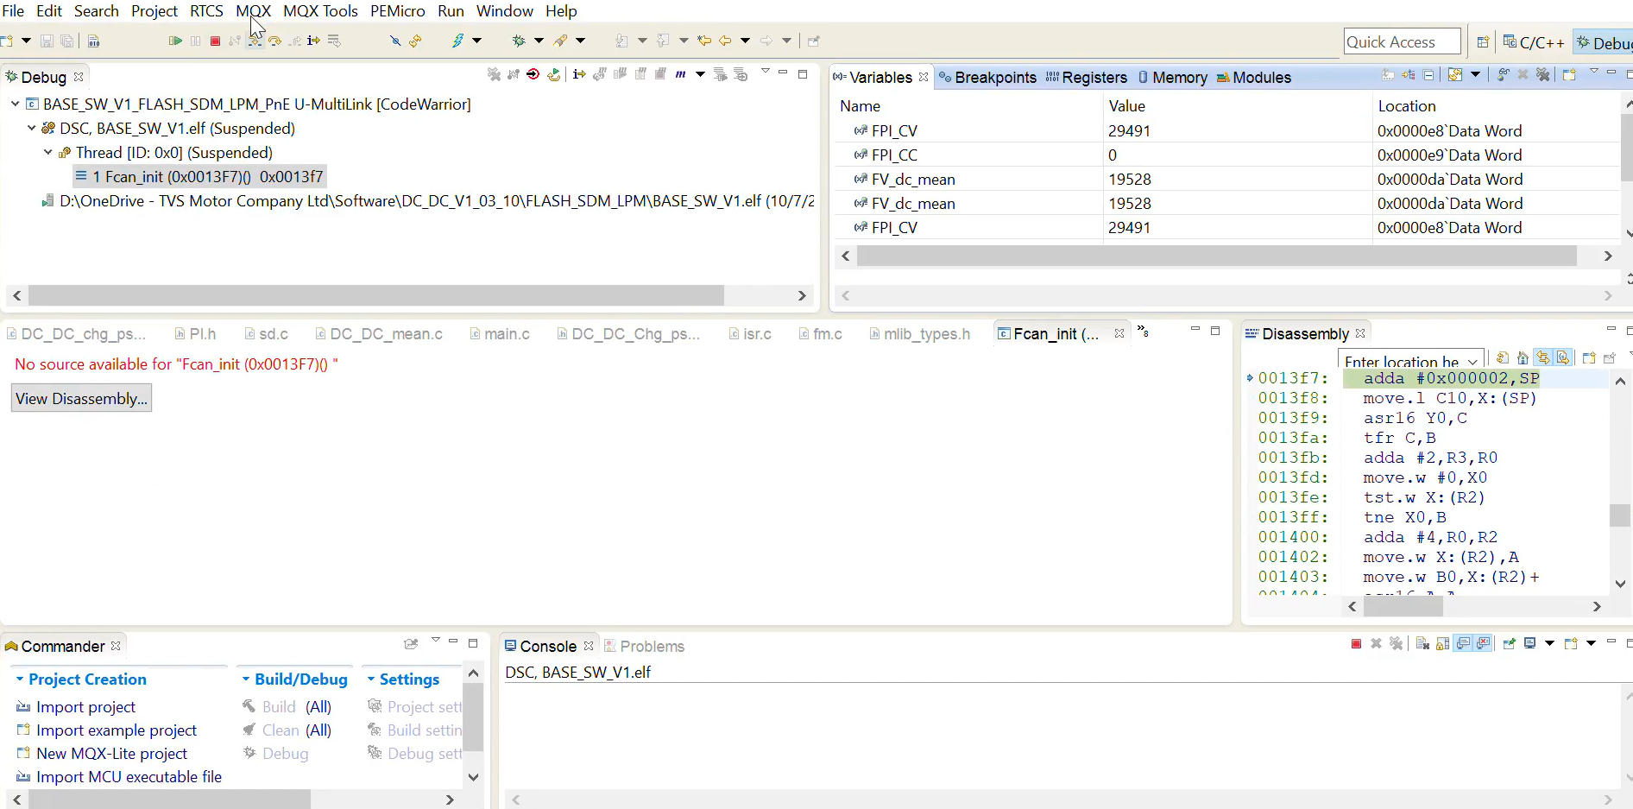The width and height of the screenshot is (1633, 809).
Task: Click the View Disassembly button
Action: click(x=80, y=398)
